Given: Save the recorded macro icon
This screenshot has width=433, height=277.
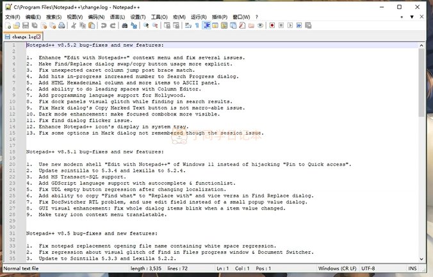Looking at the screenshot, I should 308,26.
